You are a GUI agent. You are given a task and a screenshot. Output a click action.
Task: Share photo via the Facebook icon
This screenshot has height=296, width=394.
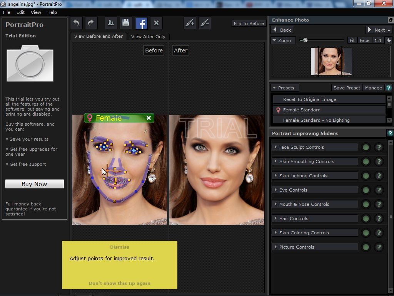coord(141,24)
